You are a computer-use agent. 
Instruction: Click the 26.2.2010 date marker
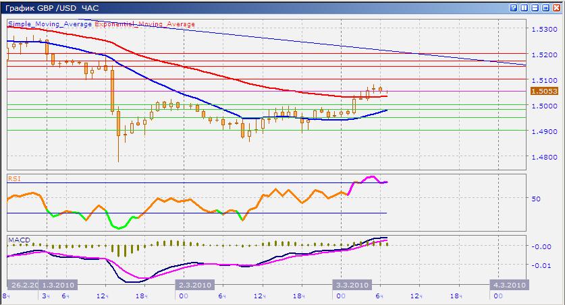click(24, 285)
